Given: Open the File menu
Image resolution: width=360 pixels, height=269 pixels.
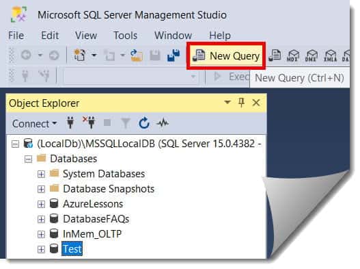Looking at the screenshot, I should [16, 36].
